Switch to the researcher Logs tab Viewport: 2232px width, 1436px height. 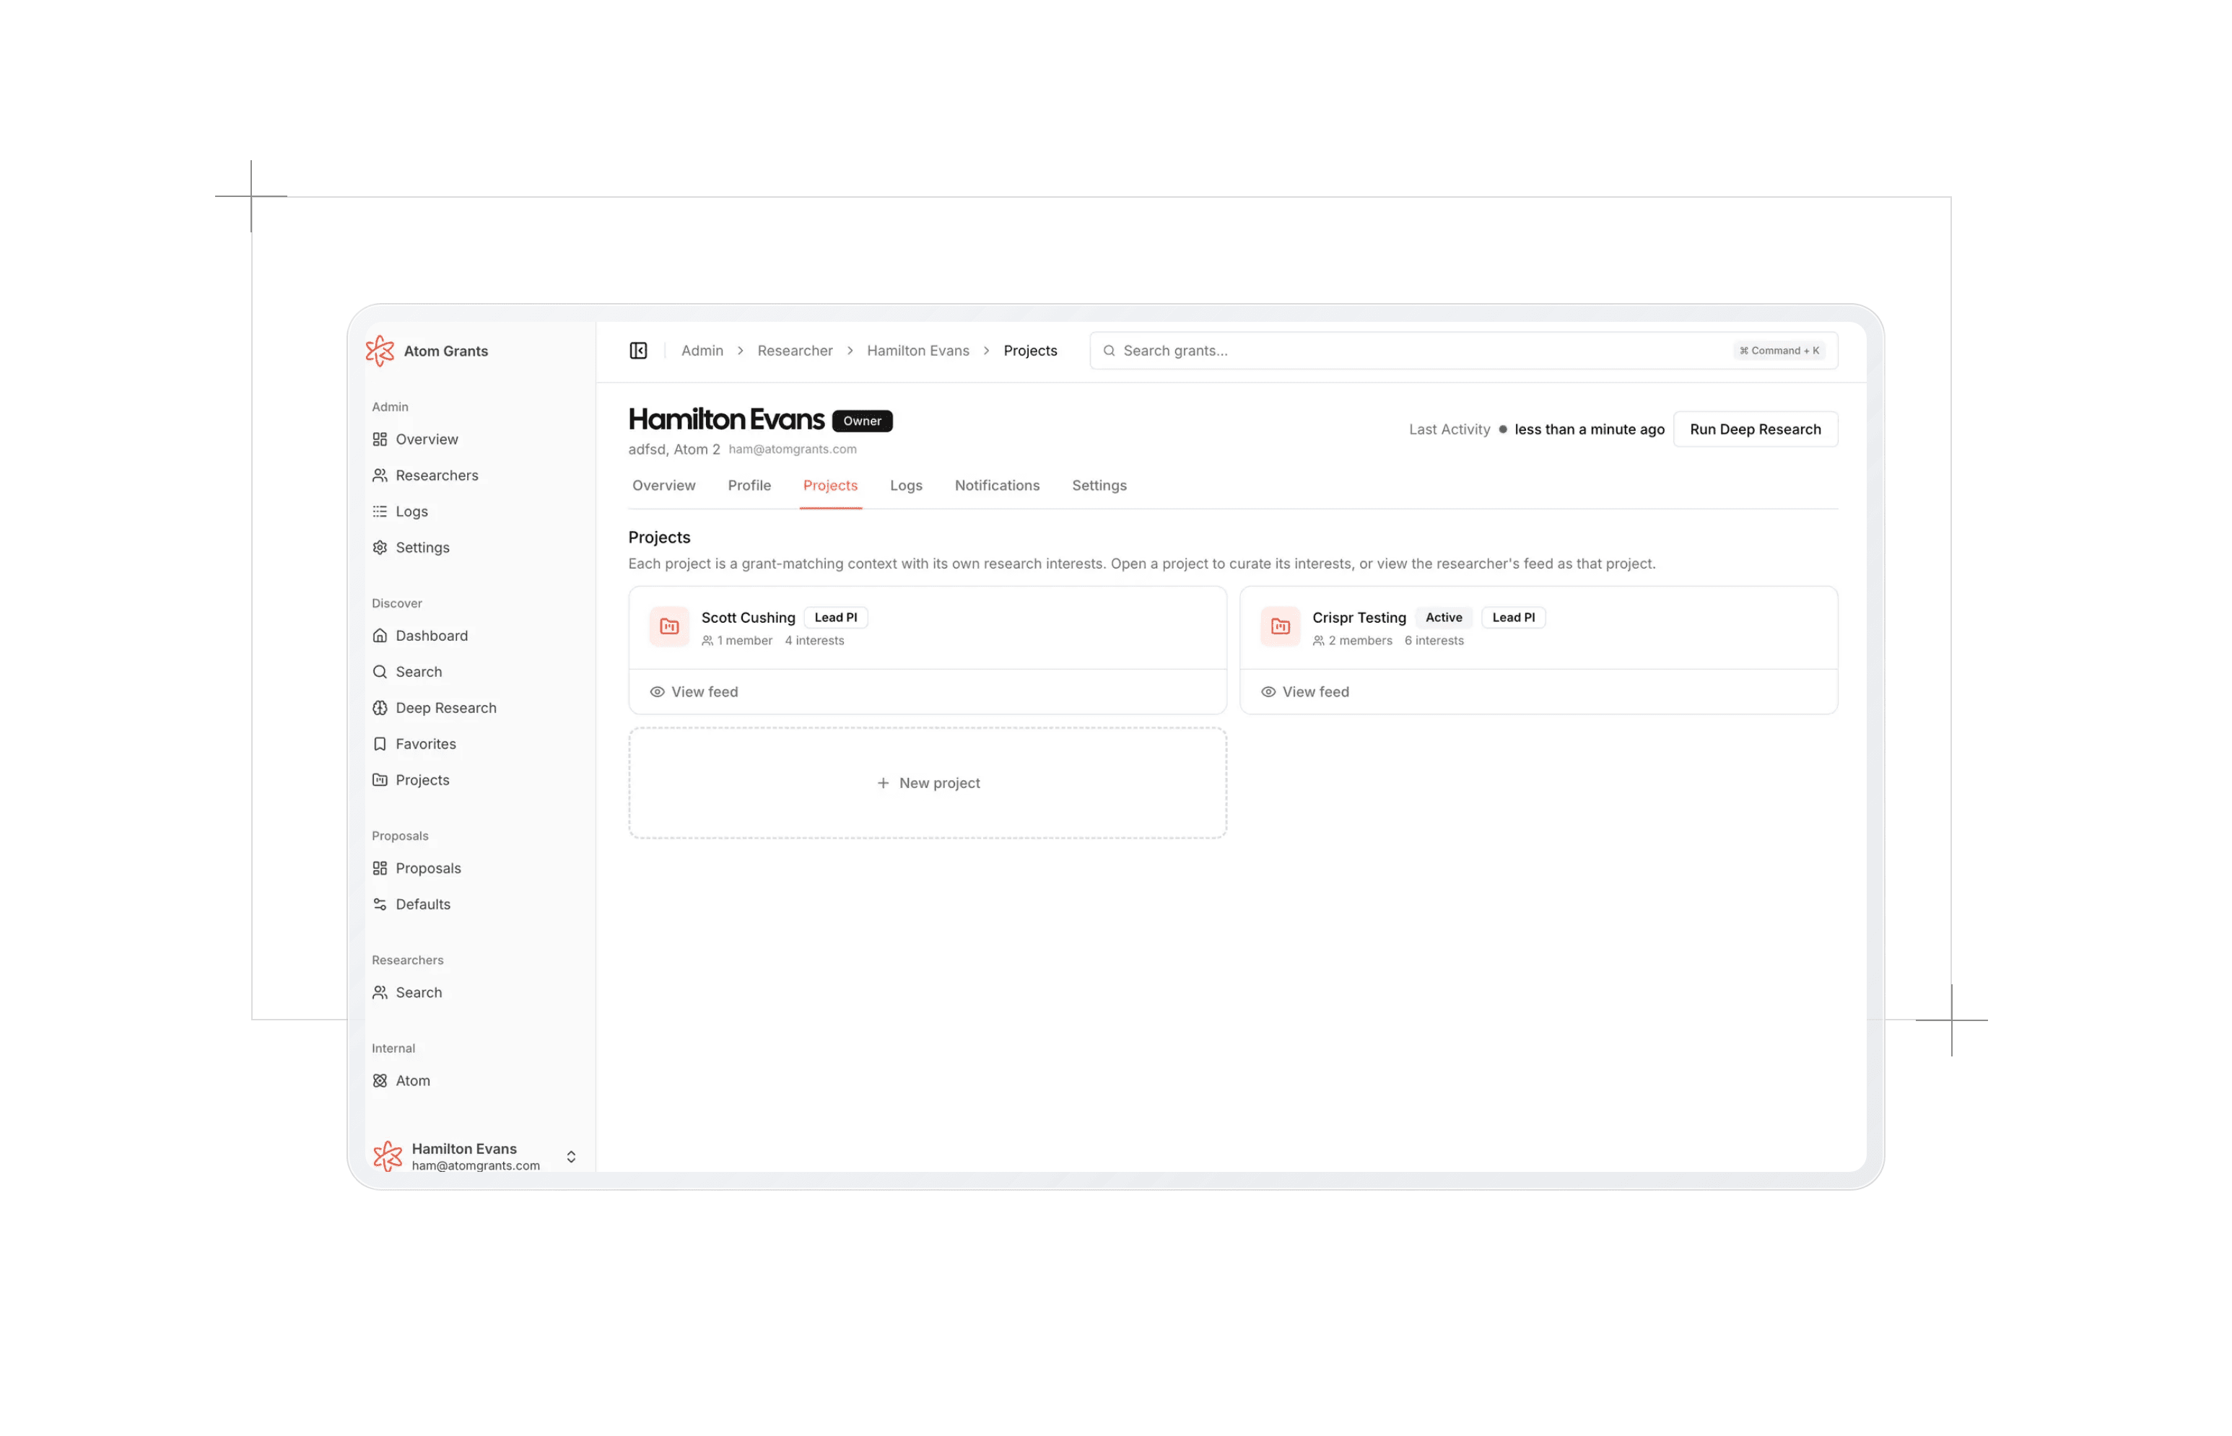click(906, 485)
